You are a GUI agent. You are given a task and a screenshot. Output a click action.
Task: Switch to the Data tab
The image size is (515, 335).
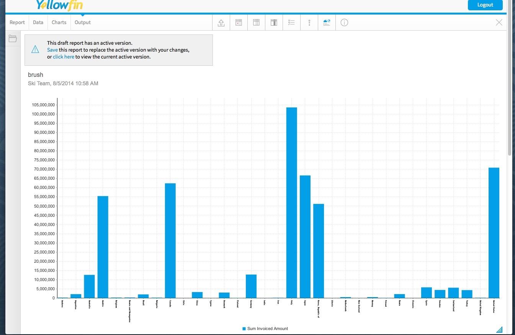point(38,23)
